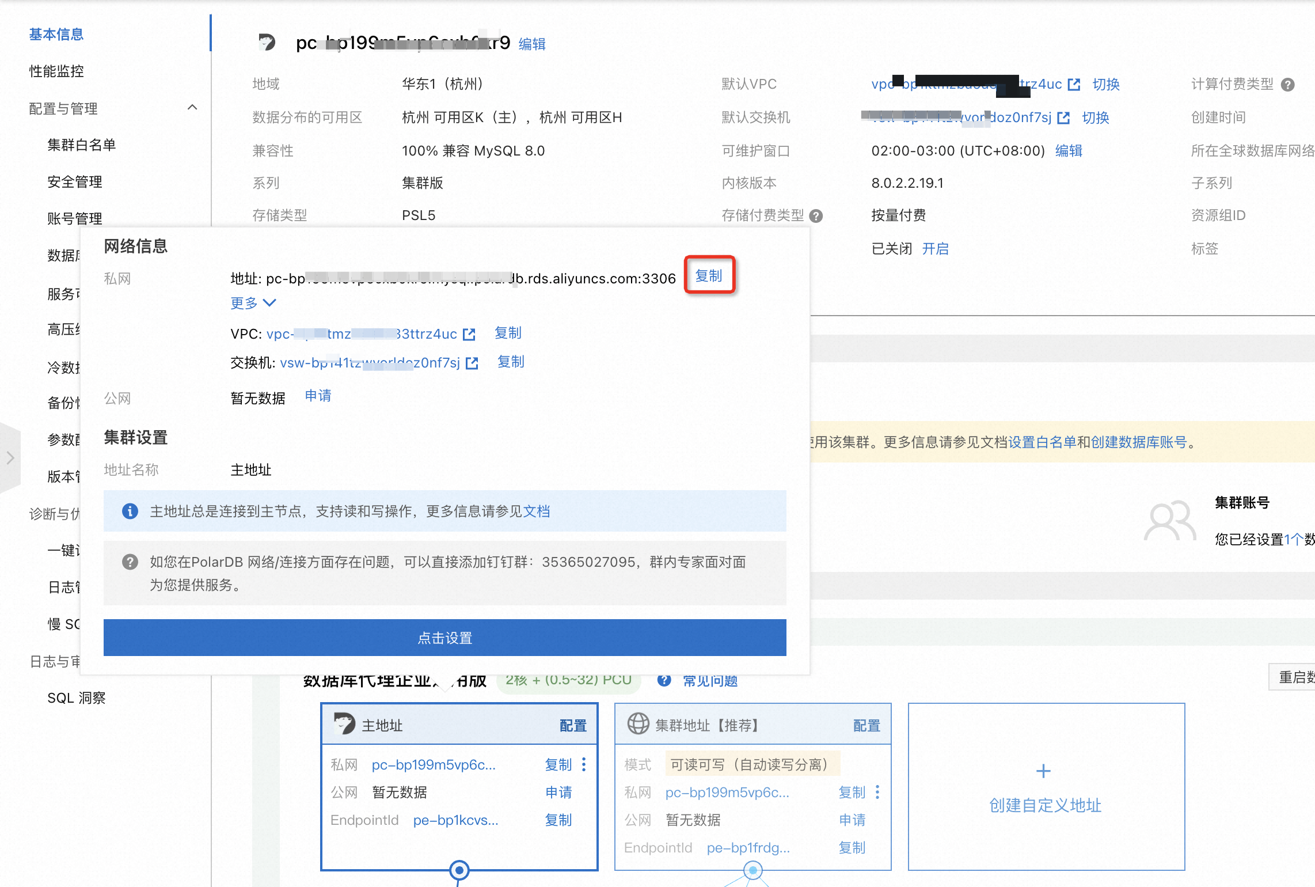Screen dimensions: 1315x887
Task: Copy the 主地址 private address
Action: tap(558, 765)
